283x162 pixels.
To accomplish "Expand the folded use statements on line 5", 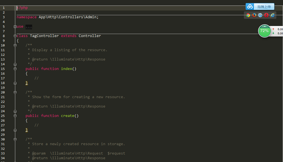I will pos(15,27).
